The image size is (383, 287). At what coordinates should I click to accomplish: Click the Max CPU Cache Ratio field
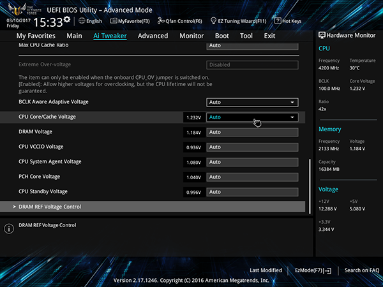[x=252, y=46]
